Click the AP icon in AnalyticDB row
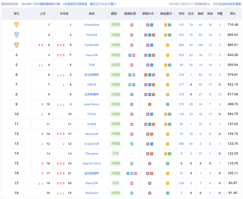The height and width of the screenshot is (199, 243). pyautogui.click(x=132, y=144)
